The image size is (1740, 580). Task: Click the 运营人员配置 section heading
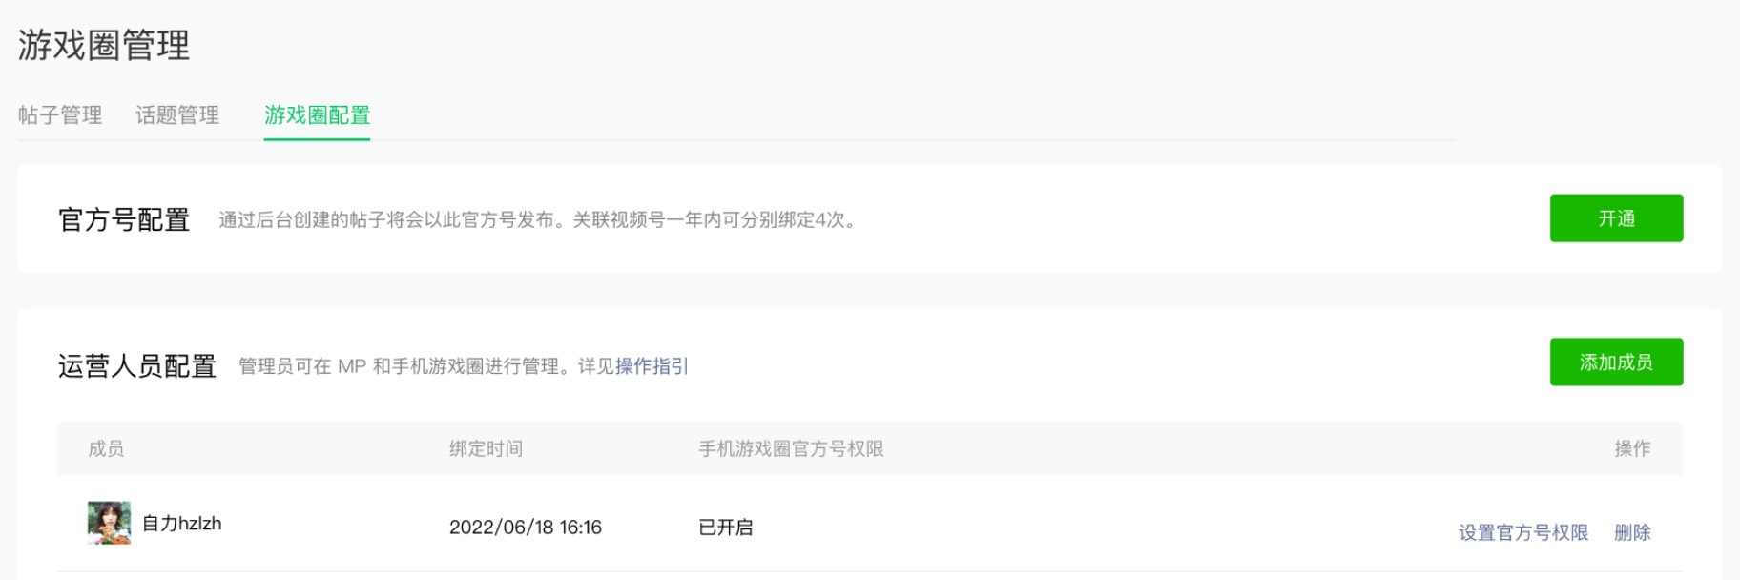pyautogui.click(x=137, y=366)
